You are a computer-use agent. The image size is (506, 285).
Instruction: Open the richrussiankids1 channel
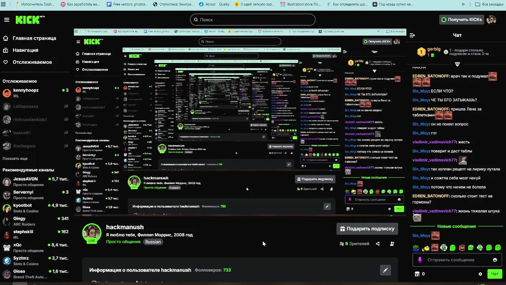click(x=36, y=119)
